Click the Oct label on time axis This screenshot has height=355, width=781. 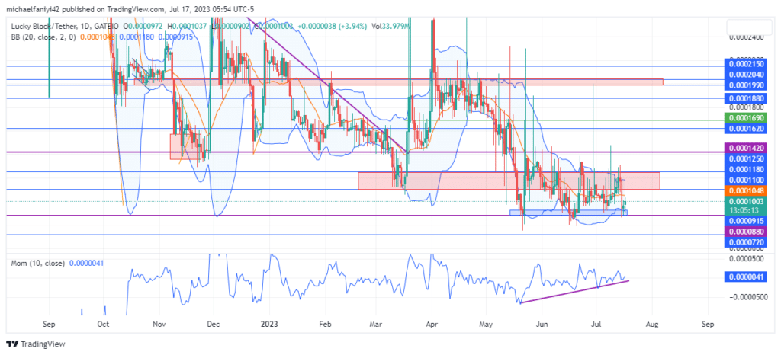(103, 324)
